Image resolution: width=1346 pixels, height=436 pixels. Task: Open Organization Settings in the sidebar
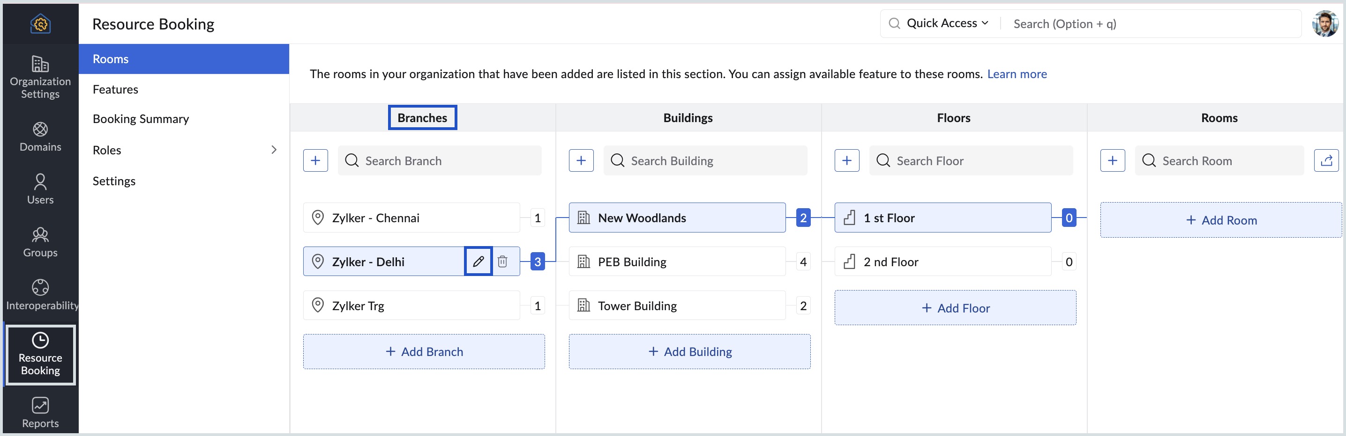[x=40, y=77]
